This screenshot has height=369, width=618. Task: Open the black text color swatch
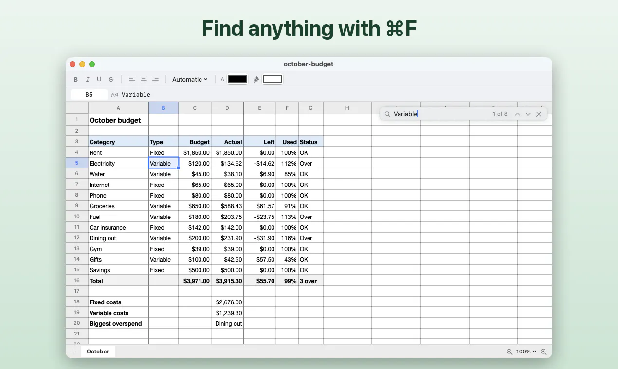pyautogui.click(x=237, y=79)
